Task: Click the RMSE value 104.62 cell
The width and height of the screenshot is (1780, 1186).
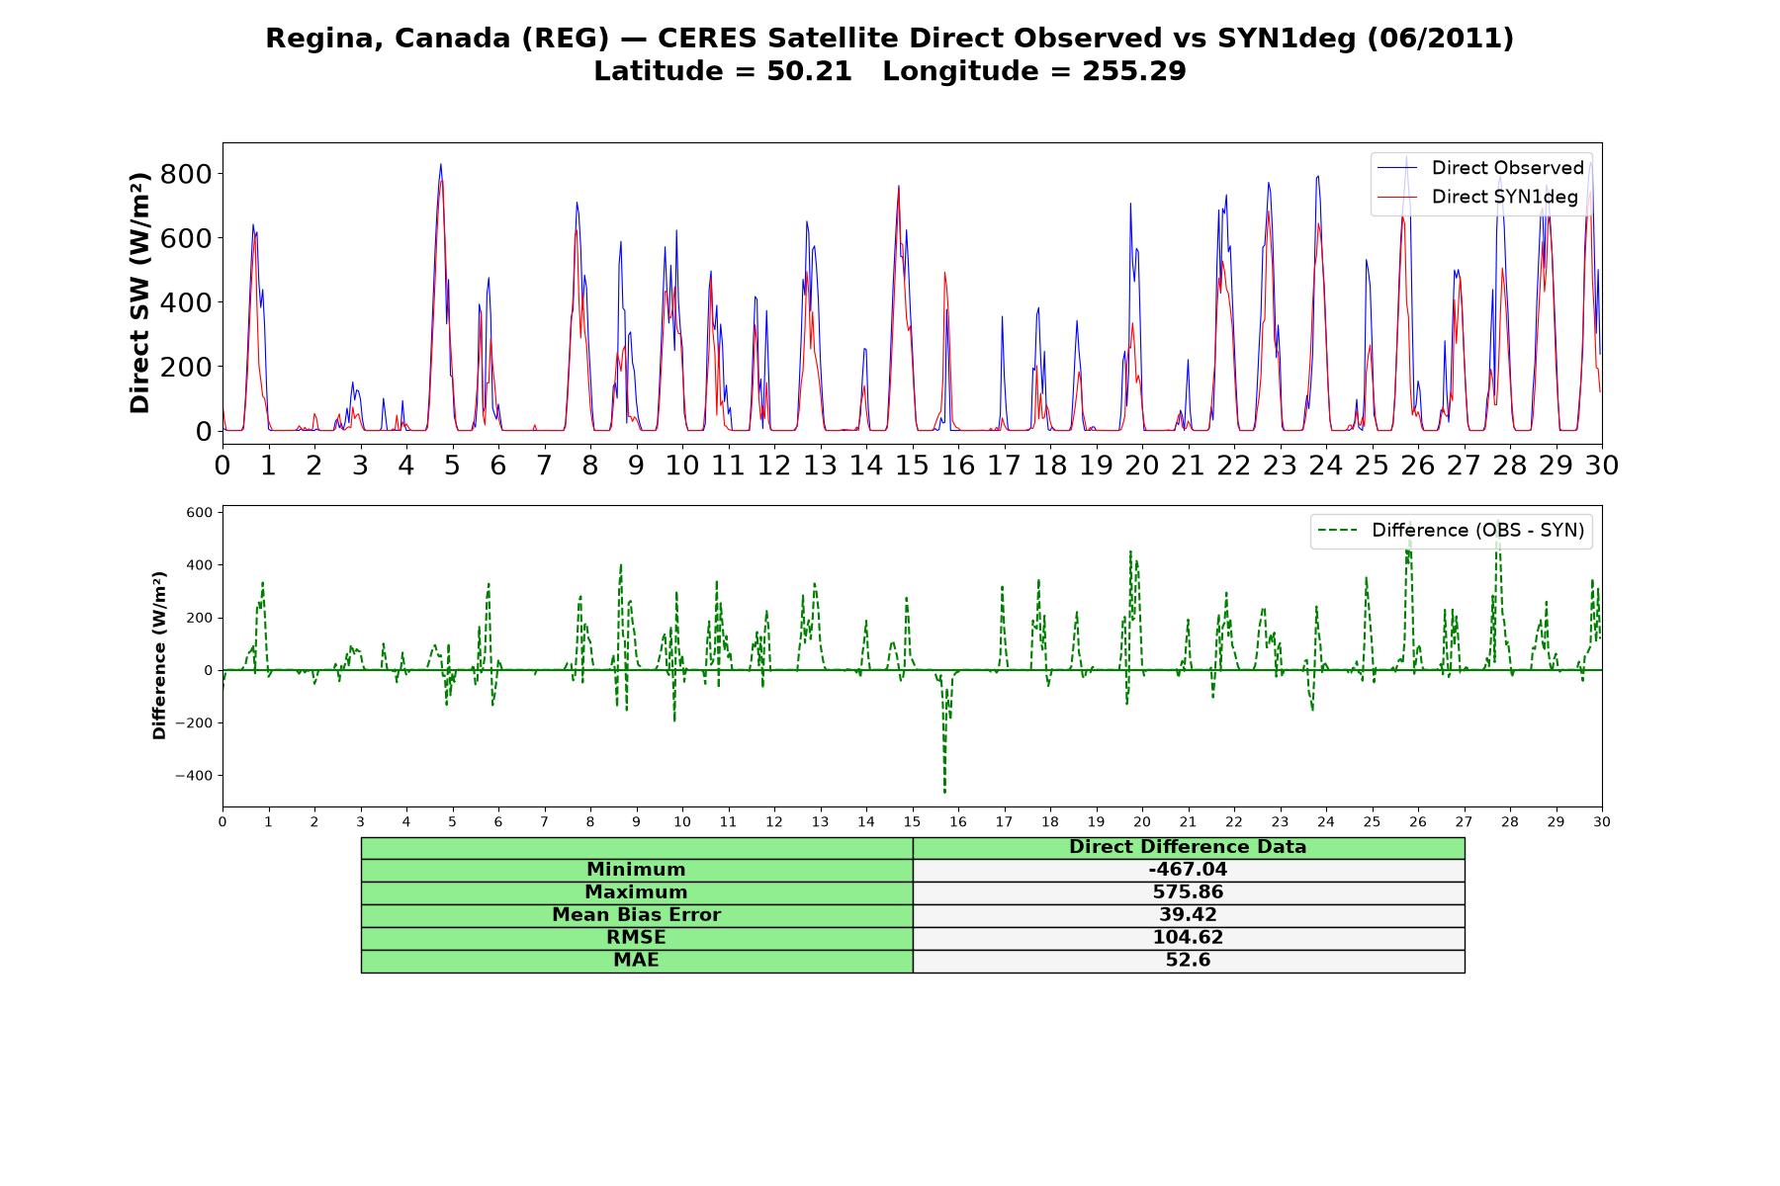Action: tap(1189, 938)
